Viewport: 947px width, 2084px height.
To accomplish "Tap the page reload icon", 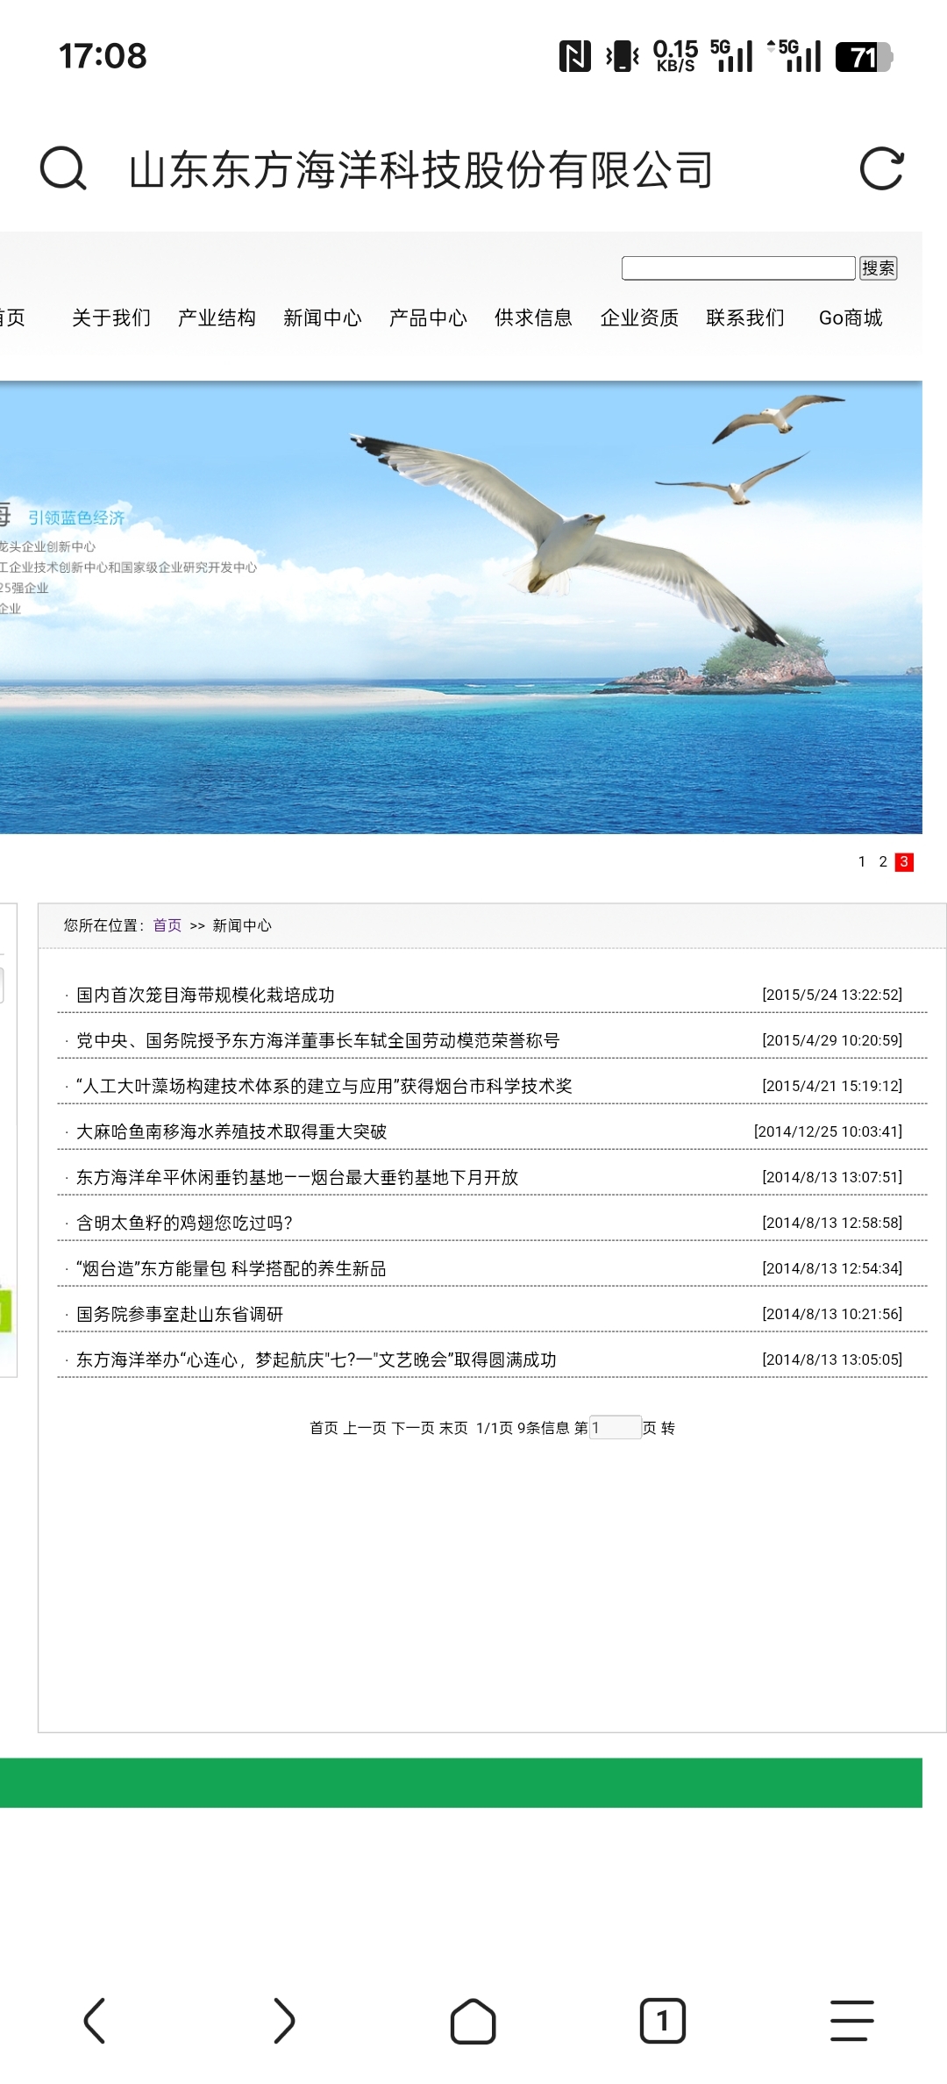I will pyautogui.click(x=881, y=168).
